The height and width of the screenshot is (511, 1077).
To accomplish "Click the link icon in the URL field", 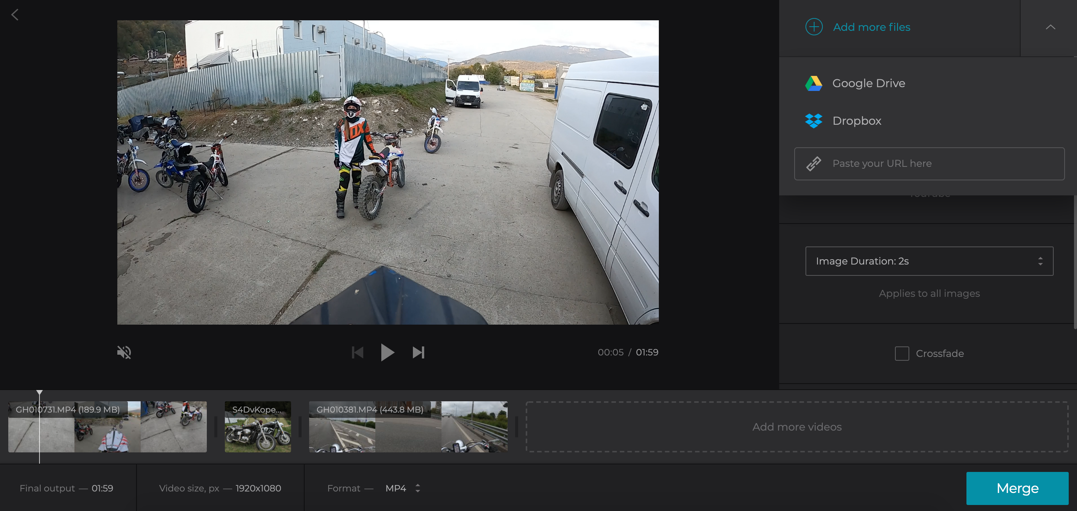I will pos(814,163).
